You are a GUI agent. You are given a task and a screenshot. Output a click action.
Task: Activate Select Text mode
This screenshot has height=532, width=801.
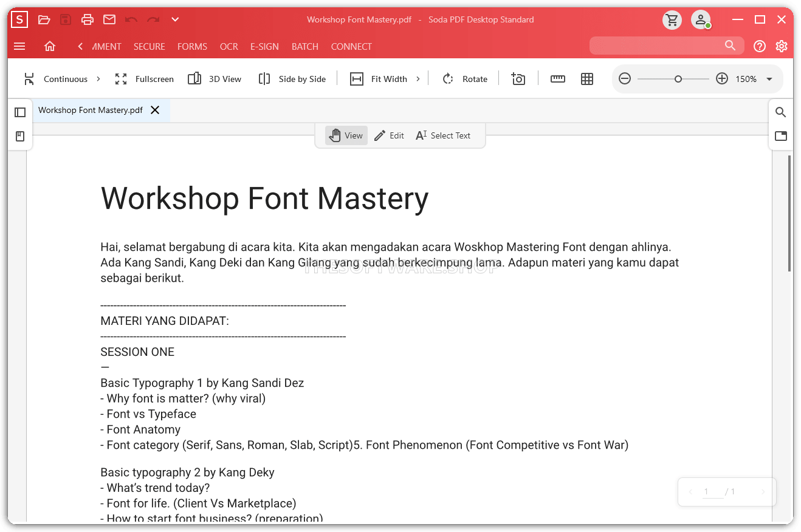click(443, 135)
